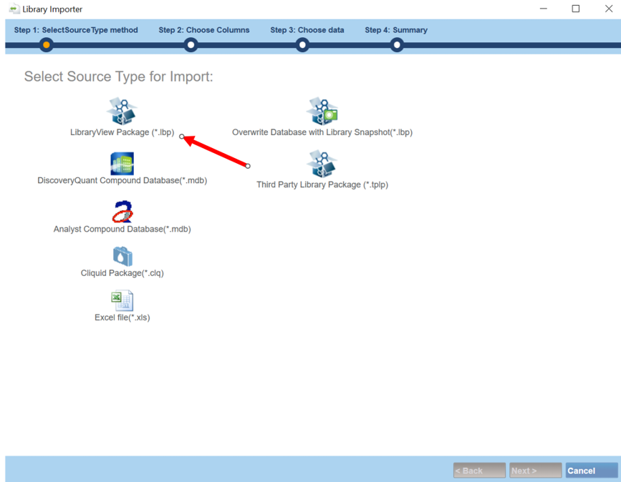
Task: Pick the DiscoveryQuant Compound Database icon
Action: coord(122,163)
